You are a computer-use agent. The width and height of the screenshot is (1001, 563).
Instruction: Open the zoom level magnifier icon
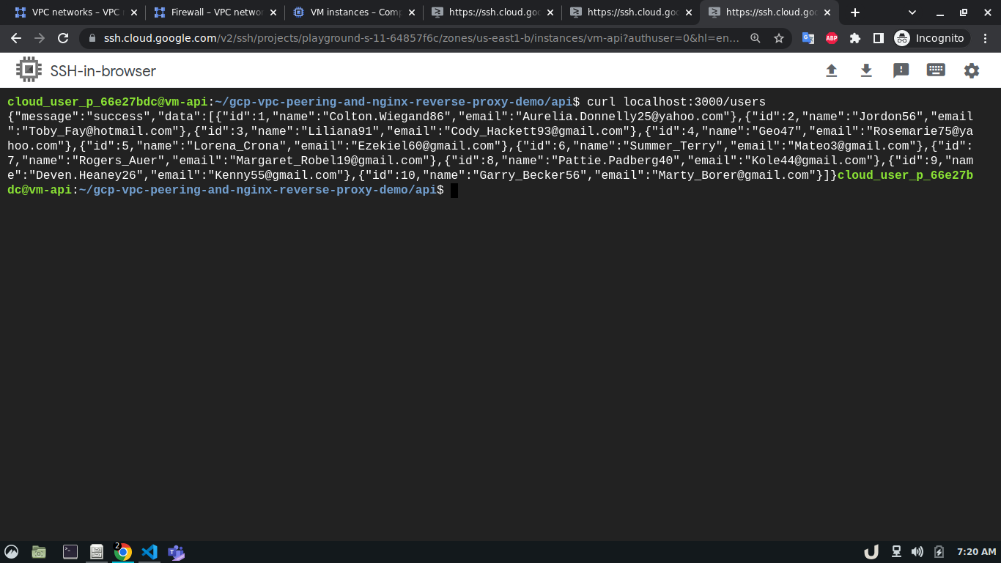pos(756,38)
